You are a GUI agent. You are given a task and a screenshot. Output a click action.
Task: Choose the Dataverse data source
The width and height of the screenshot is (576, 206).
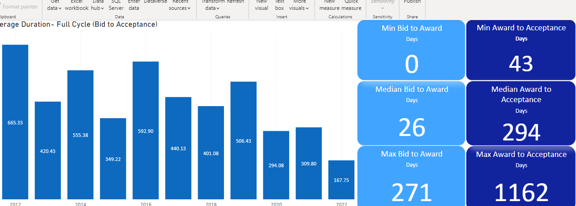pos(155,2)
